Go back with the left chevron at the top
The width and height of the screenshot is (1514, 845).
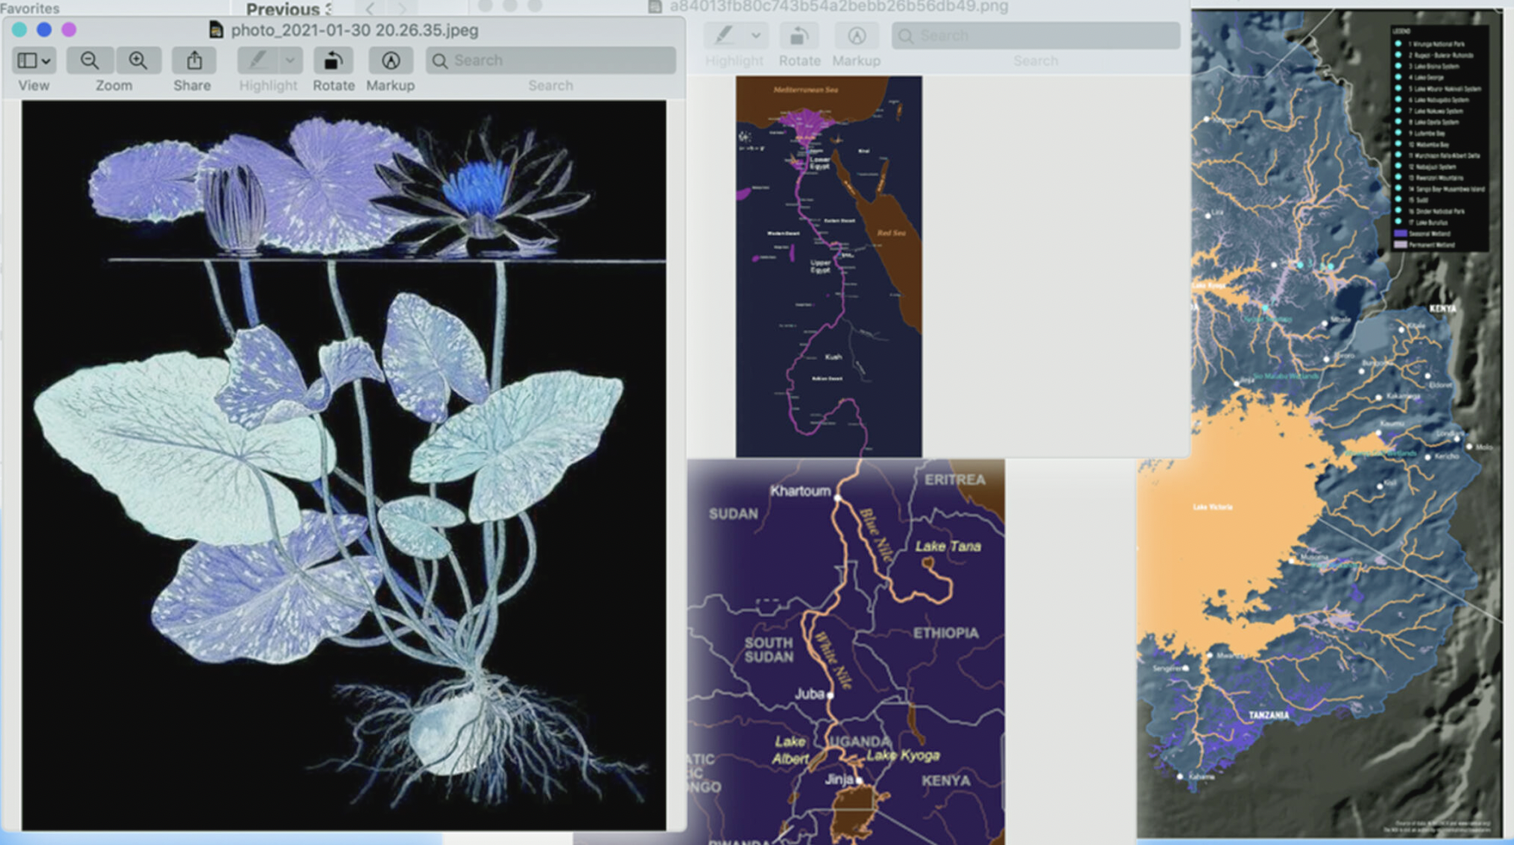tap(370, 9)
